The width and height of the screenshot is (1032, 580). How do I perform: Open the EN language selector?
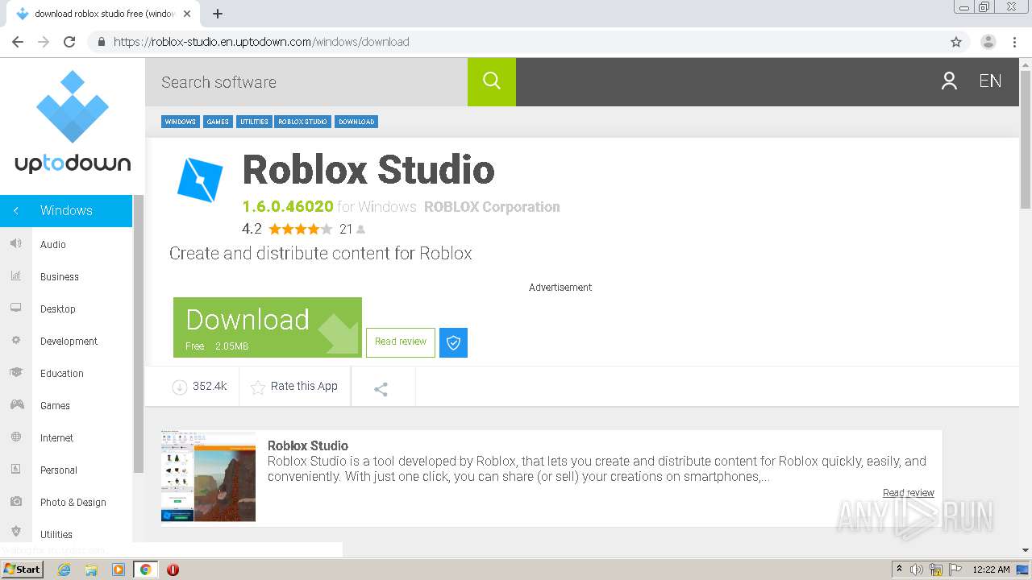pyautogui.click(x=990, y=81)
